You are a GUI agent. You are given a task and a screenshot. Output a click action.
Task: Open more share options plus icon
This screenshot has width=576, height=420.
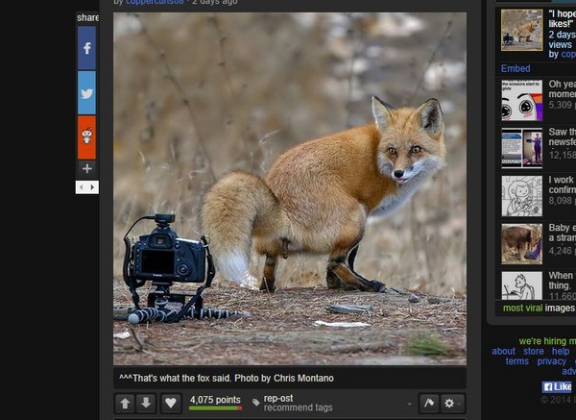(87, 169)
